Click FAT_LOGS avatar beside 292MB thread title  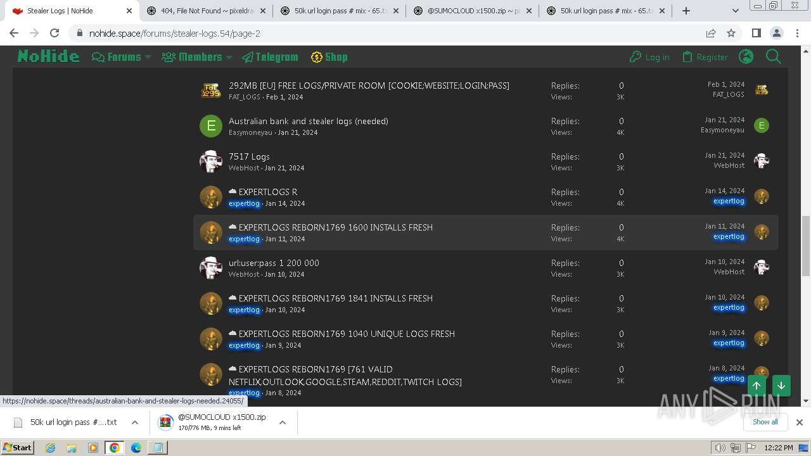click(211, 91)
